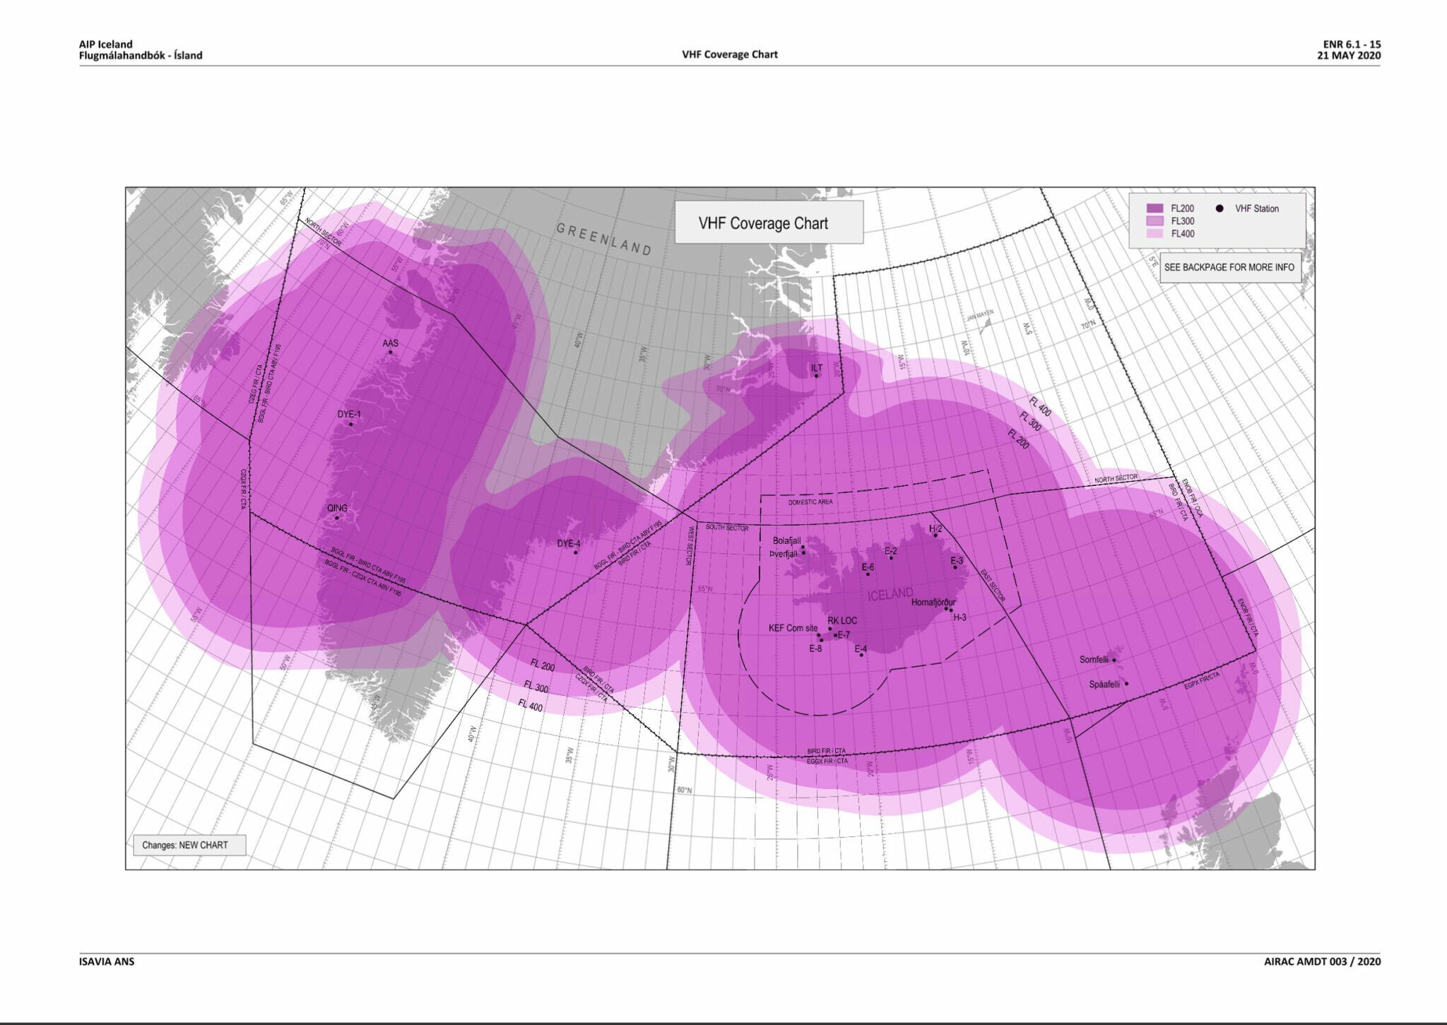Click the 'E-6' station label

tap(868, 567)
